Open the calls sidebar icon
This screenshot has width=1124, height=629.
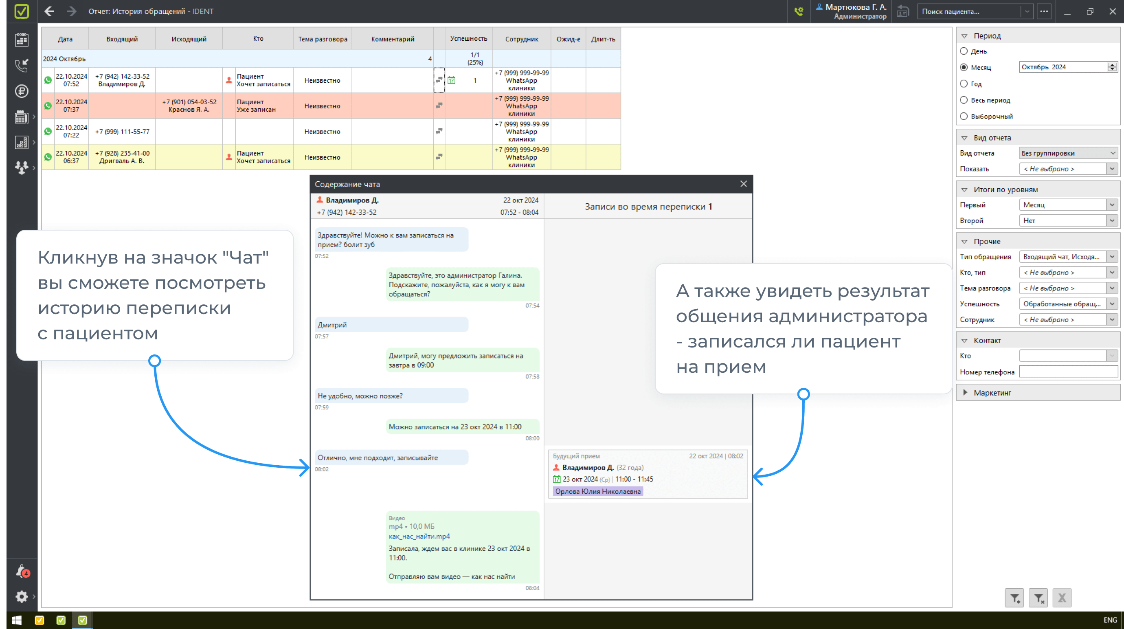(x=21, y=66)
